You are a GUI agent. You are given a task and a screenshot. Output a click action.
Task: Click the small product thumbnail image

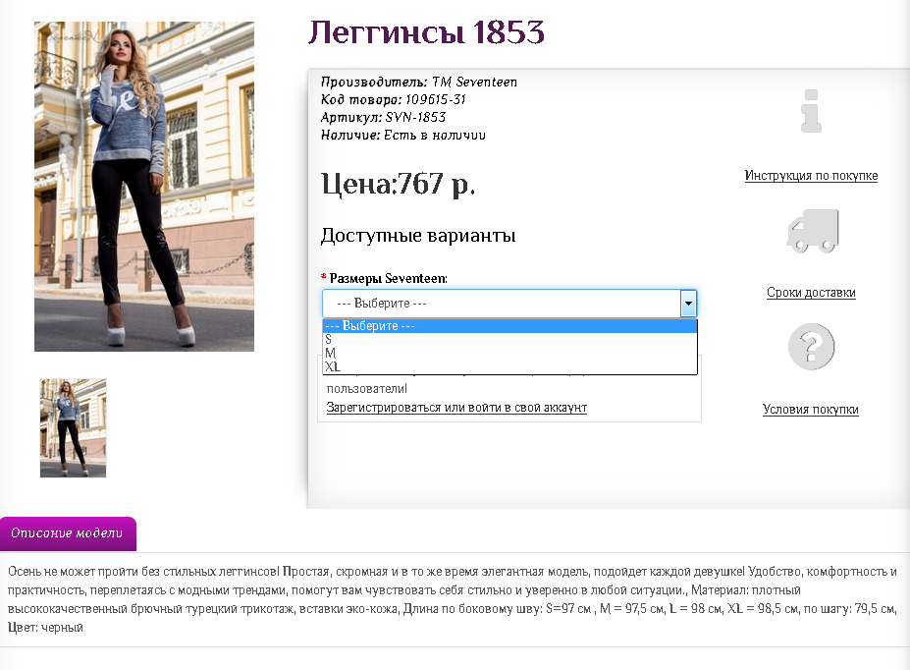pos(73,428)
